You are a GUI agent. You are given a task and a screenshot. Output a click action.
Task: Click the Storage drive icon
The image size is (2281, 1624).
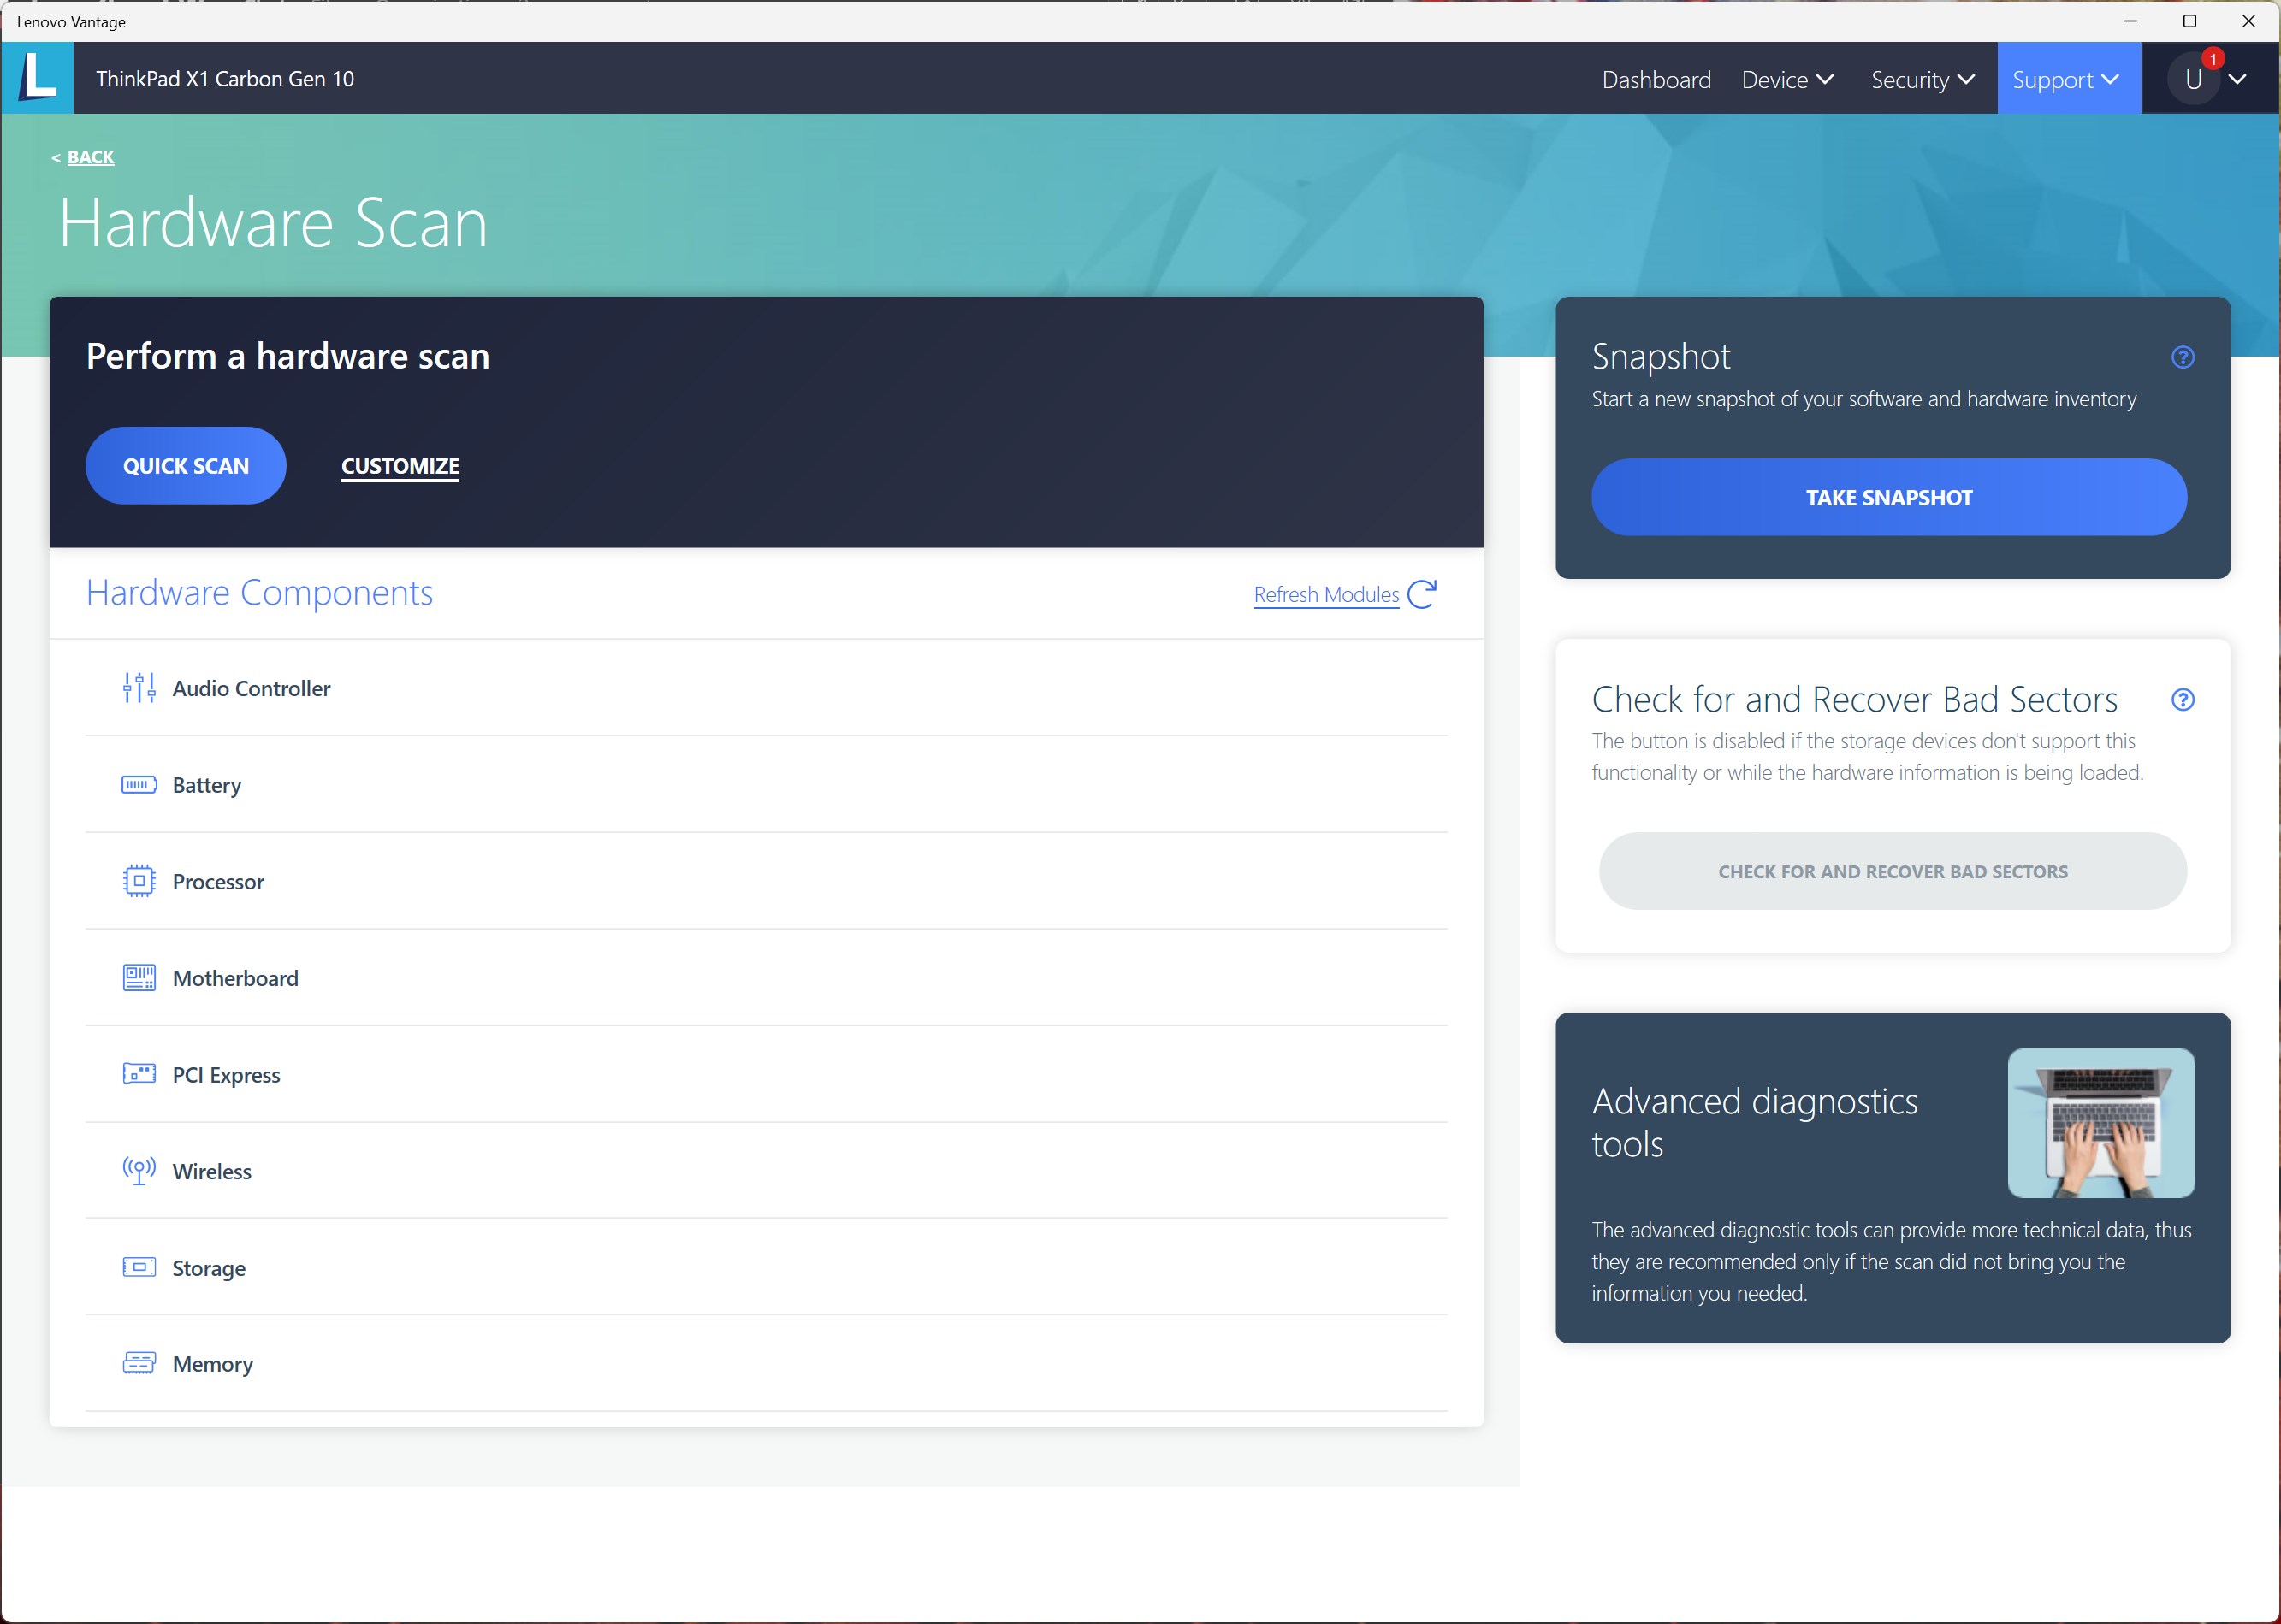(x=139, y=1267)
